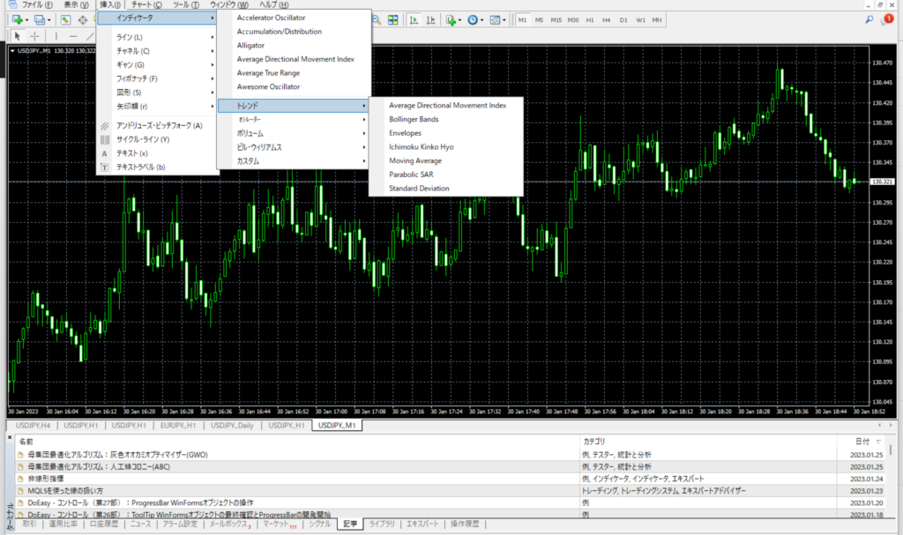Toggle chart auto scroll icon

pyautogui.click(x=414, y=19)
